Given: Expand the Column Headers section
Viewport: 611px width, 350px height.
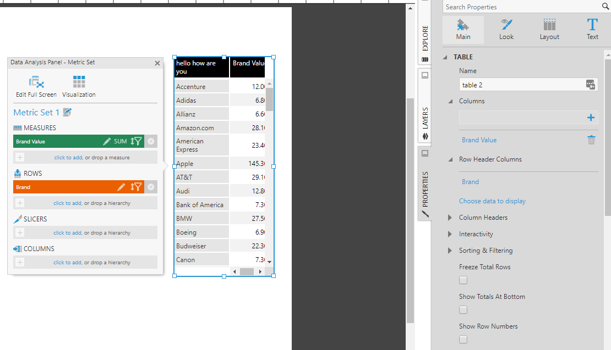Looking at the screenshot, I should [x=450, y=218].
